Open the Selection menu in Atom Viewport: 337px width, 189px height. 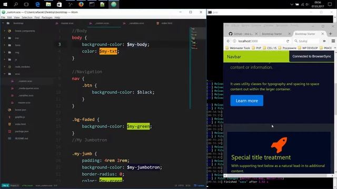pos(27,17)
